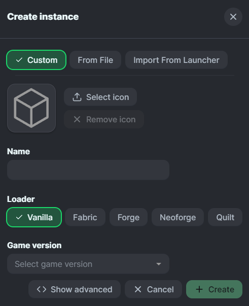Choose the Forge loader

click(128, 217)
